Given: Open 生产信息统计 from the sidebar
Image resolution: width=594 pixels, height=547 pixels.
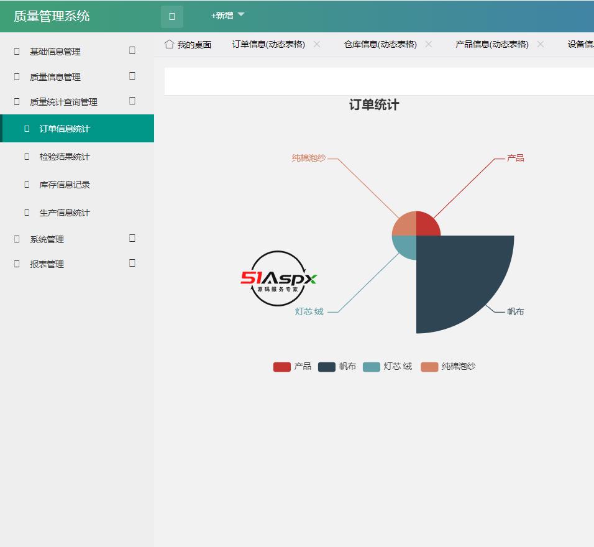Looking at the screenshot, I should tap(62, 213).
